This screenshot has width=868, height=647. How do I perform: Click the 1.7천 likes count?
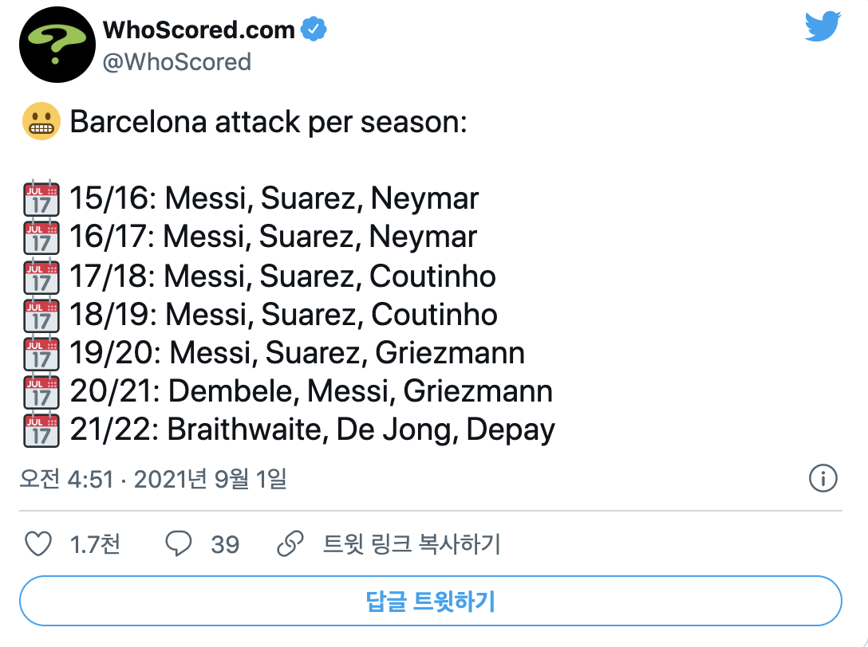[x=95, y=544]
